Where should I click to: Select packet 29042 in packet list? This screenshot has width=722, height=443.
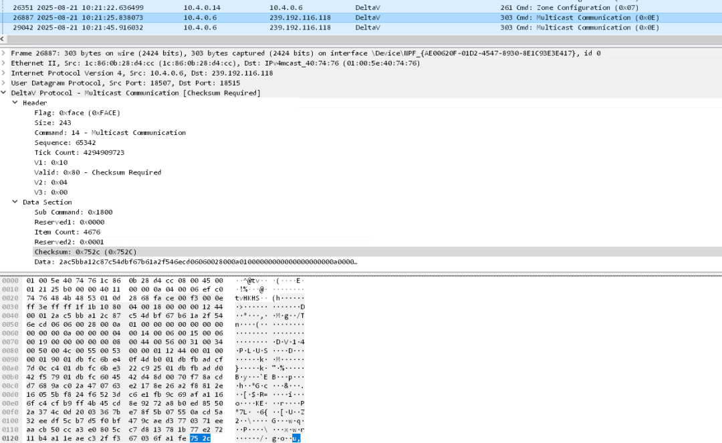(x=334, y=27)
